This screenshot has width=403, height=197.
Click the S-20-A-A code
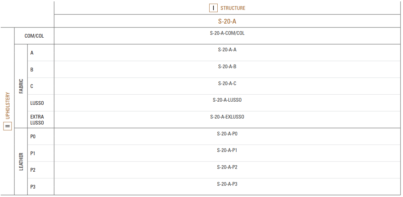coord(227,50)
